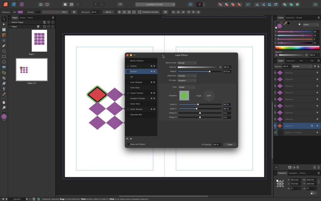Open the Blend mode dropdown in Layer Effects
Image resolution: width=321 pixels, height=201 pixels.
pos(187,63)
